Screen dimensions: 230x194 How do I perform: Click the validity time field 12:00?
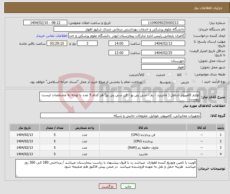click(x=119, y=53)
